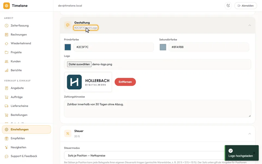Click the Timelane brand name
The height and width of the screenshot is (164, 262).
tap(20, 6)
